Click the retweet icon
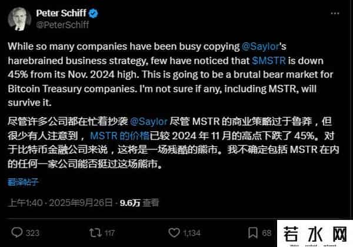 point(94,232)
